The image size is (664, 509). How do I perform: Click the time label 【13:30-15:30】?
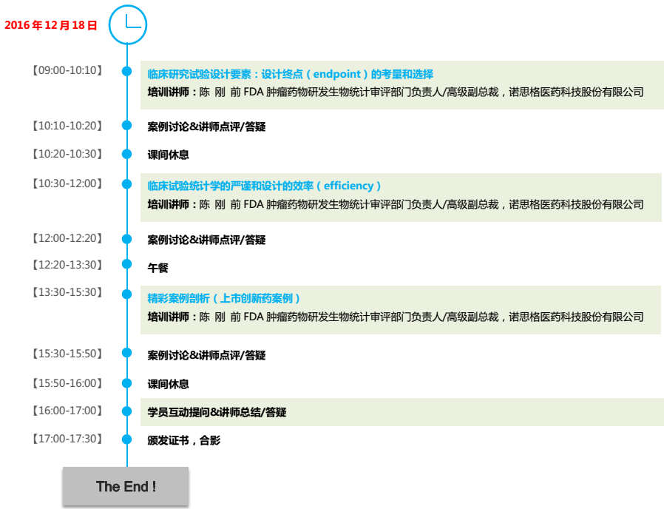(x=68, y=292)
